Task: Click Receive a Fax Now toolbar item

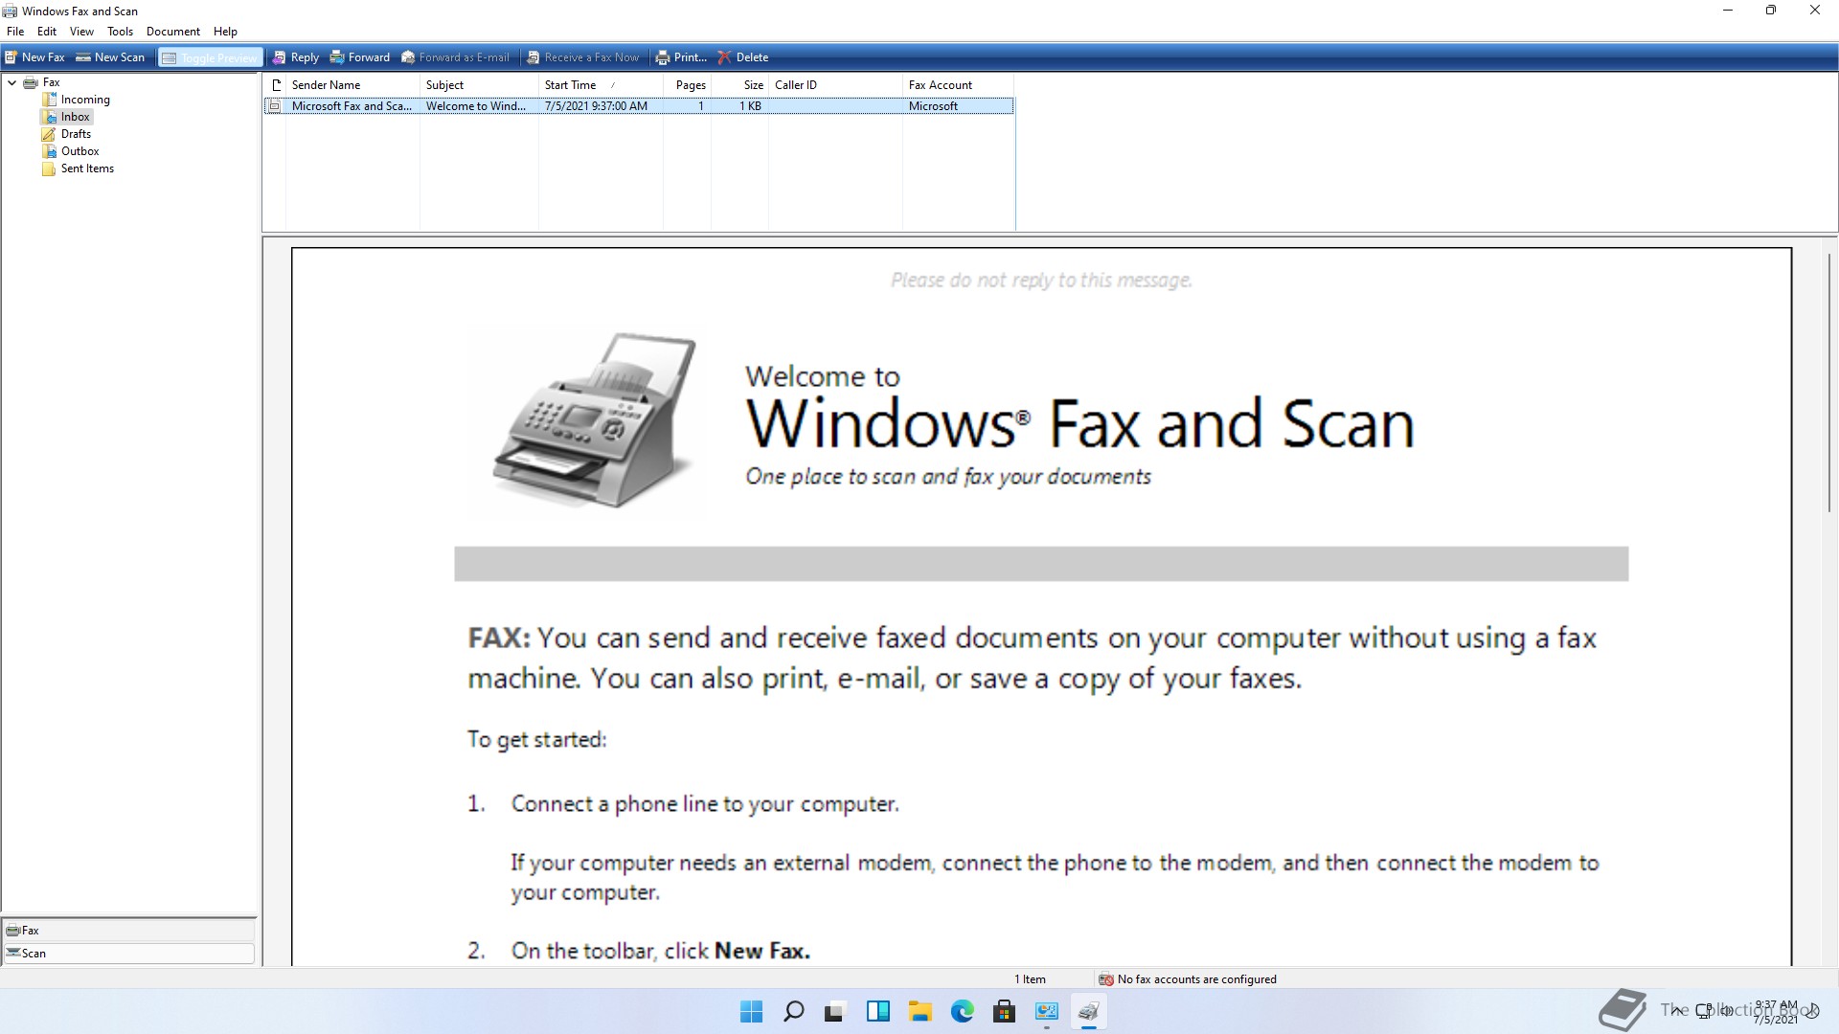Action: coord(583,57)
